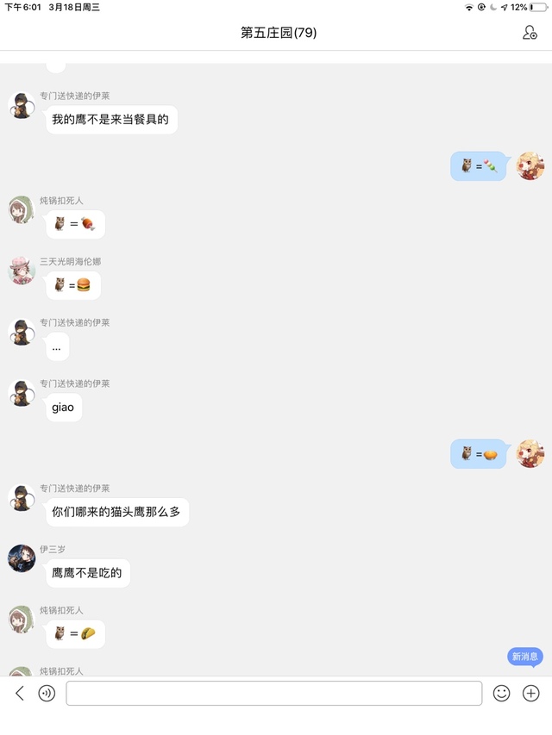Open the 第五庄园(79) group title
The image size is (552, 735).
point(279,33)
